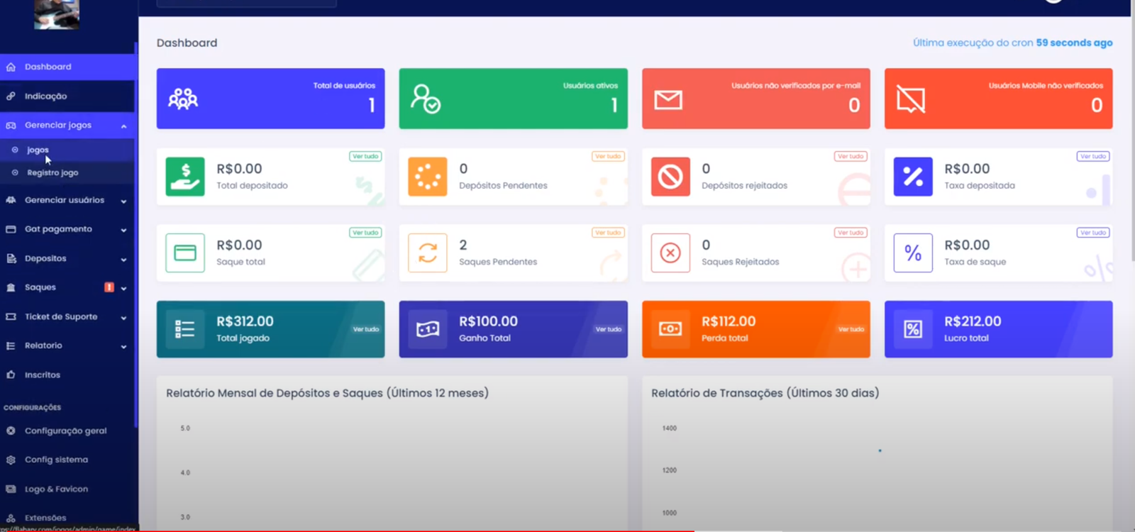This screenshot has width=1135, height=532.
Task: Click the Saques Pendentes refresh icon
Action: [x=428, y=253]
